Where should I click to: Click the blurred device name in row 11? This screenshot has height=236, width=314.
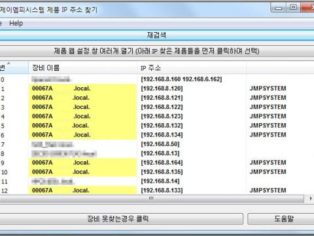pyautogui.click(x=53, y=181)
